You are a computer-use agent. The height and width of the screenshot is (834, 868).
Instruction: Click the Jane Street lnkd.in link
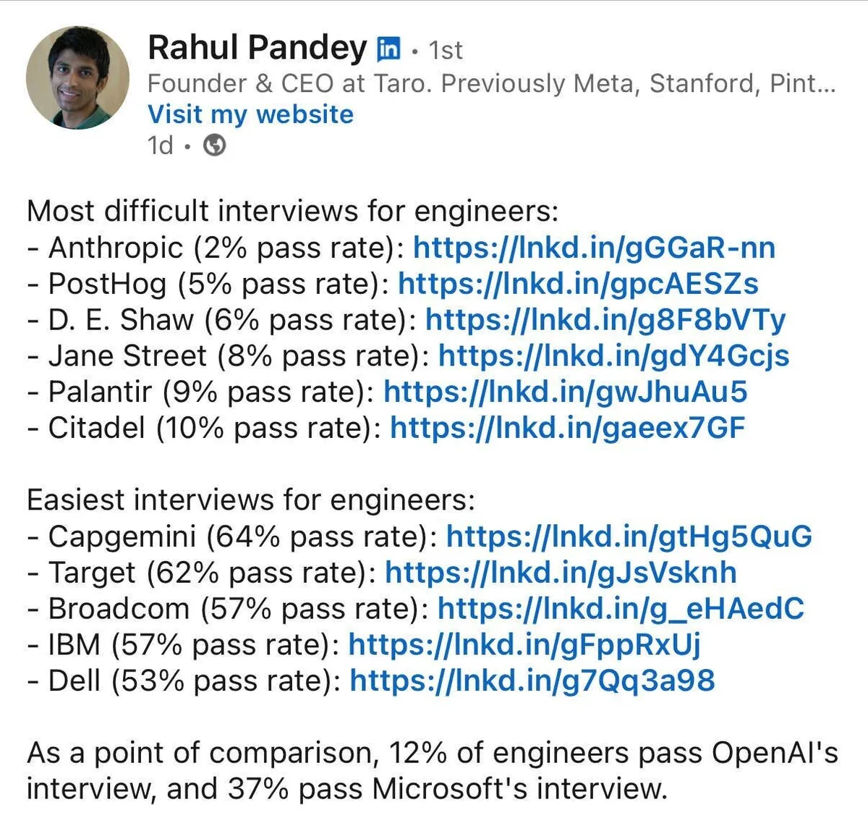point(613,356)
